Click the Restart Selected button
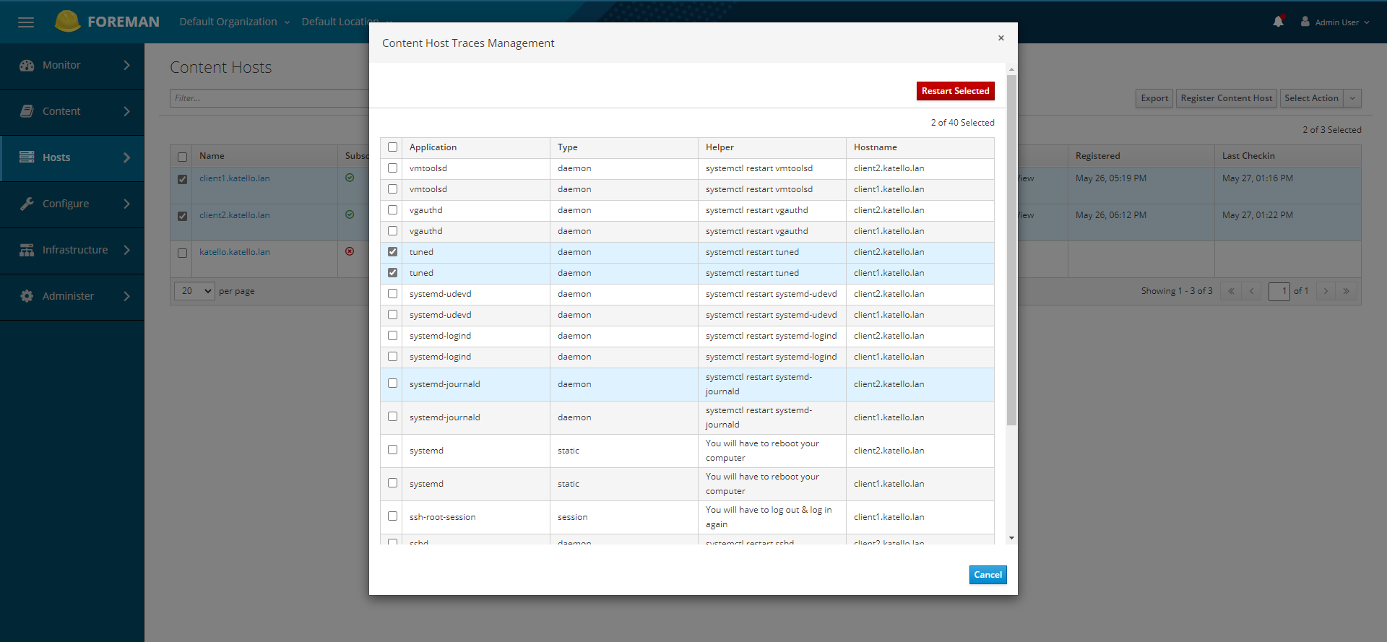 [x=955, y=91]
